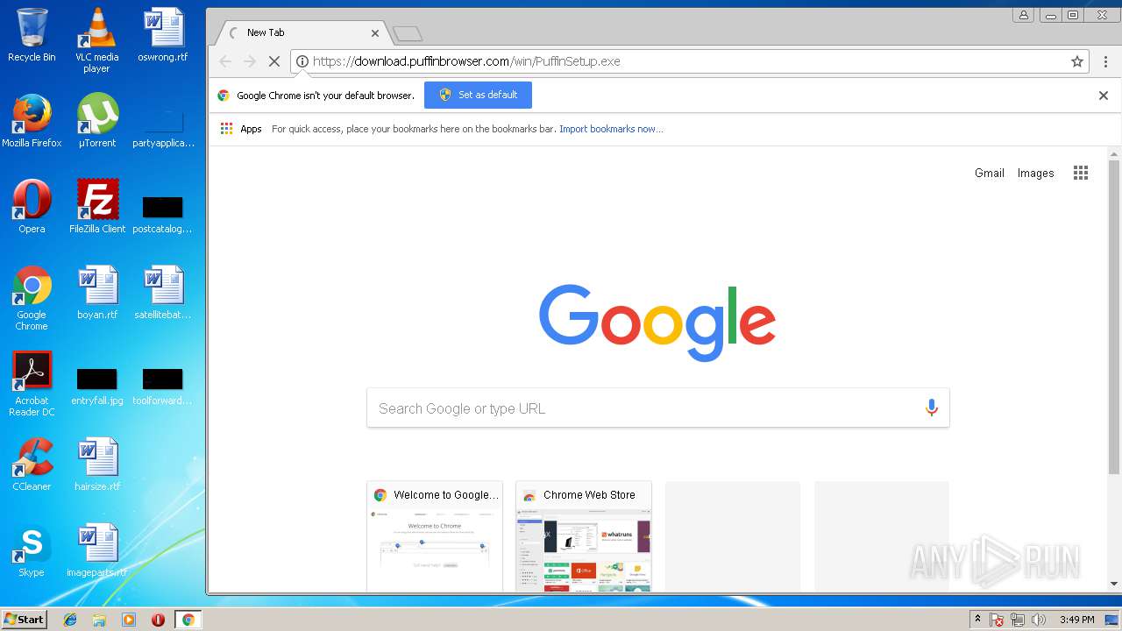Click Set as default button
Image resolution: width=1122 pixels, height=631 pixels.
click(x=478, y=95)
